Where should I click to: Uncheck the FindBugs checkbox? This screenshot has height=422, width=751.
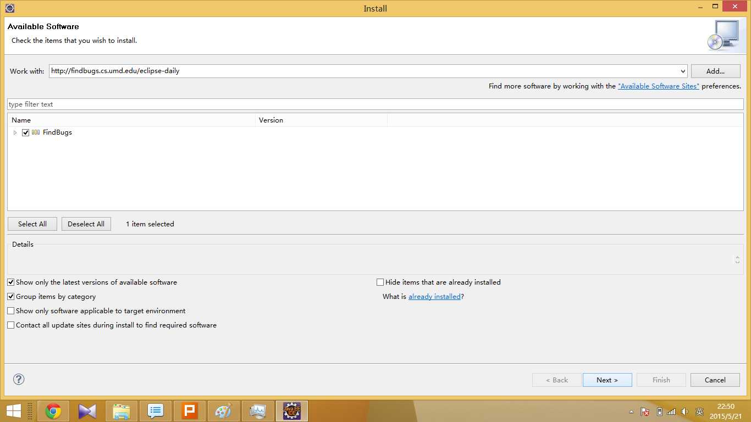25,132
